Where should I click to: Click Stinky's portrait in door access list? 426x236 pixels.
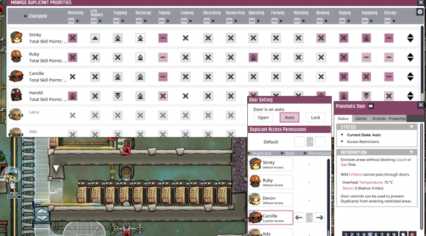pyautogui.click(x=255, y=164)
